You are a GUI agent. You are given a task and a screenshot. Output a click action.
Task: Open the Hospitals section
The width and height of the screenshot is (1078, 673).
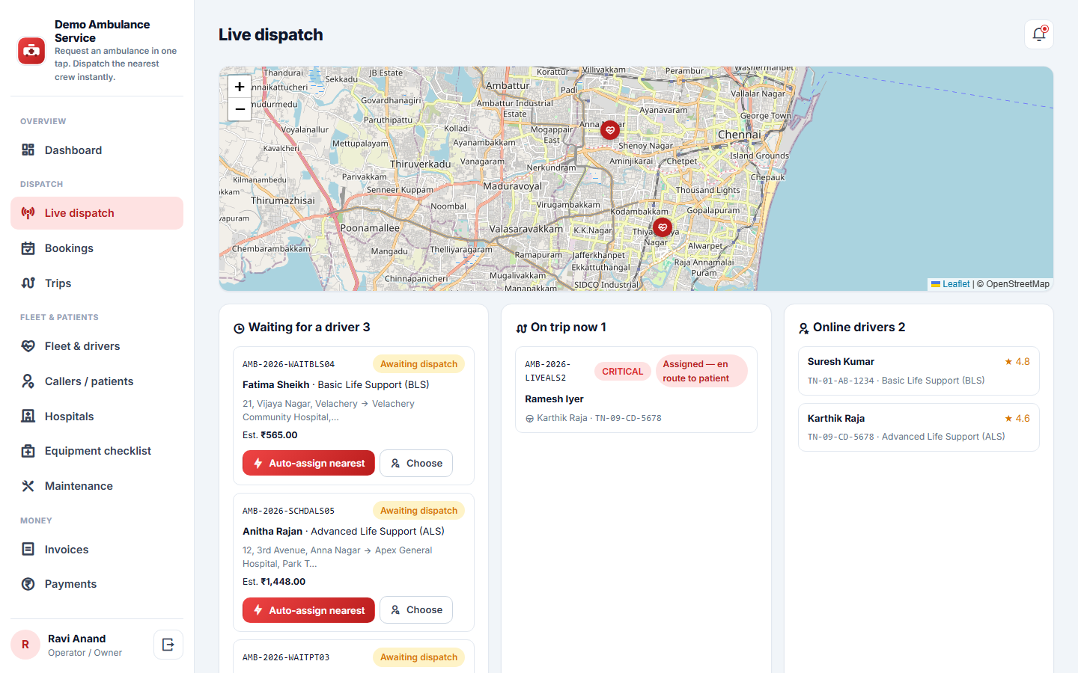tap(97, 417)
